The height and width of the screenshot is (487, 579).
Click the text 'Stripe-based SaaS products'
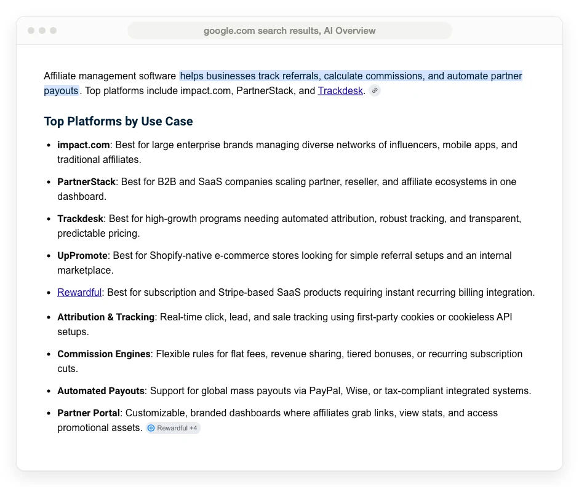[x=278, y=293]
